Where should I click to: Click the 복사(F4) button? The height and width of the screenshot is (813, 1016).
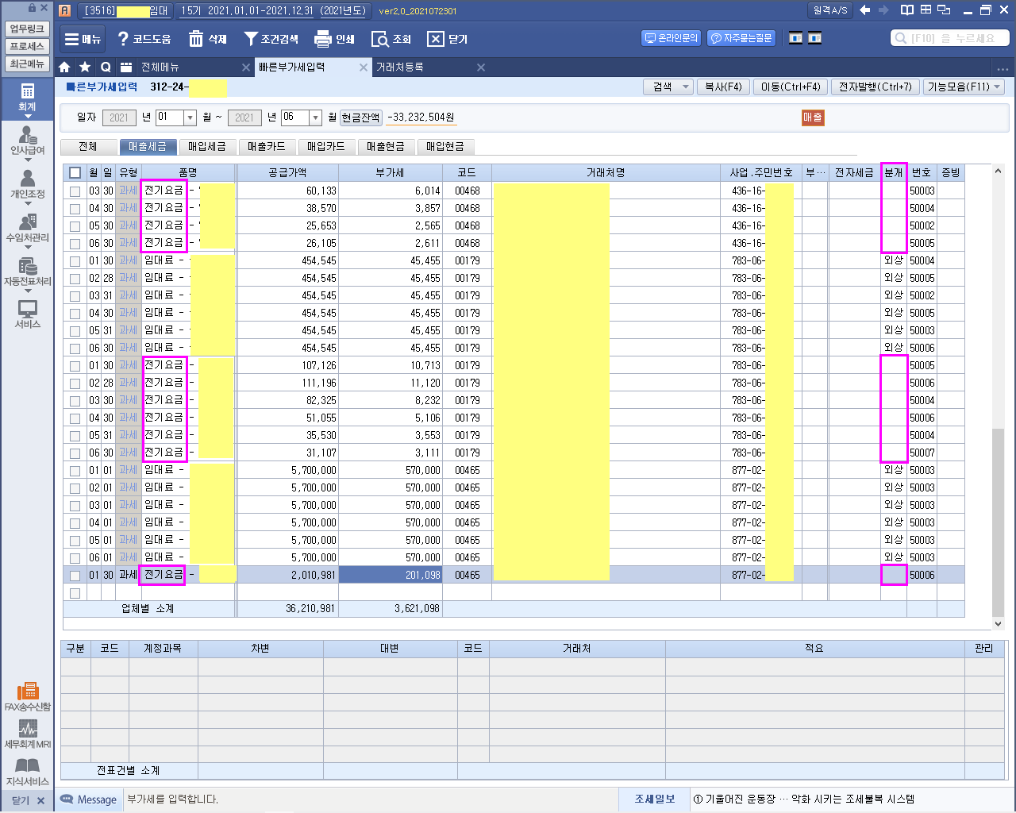coord(723,87)
